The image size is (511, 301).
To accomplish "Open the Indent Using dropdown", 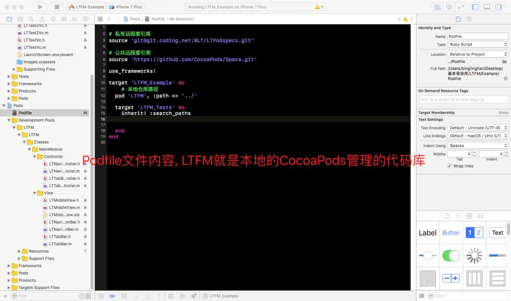I will 478,146.
